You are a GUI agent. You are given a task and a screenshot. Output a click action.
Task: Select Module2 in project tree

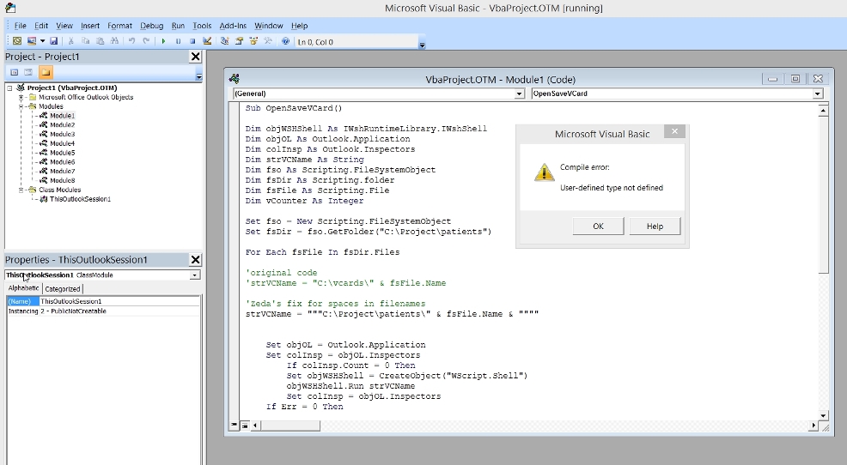(62, 124)
